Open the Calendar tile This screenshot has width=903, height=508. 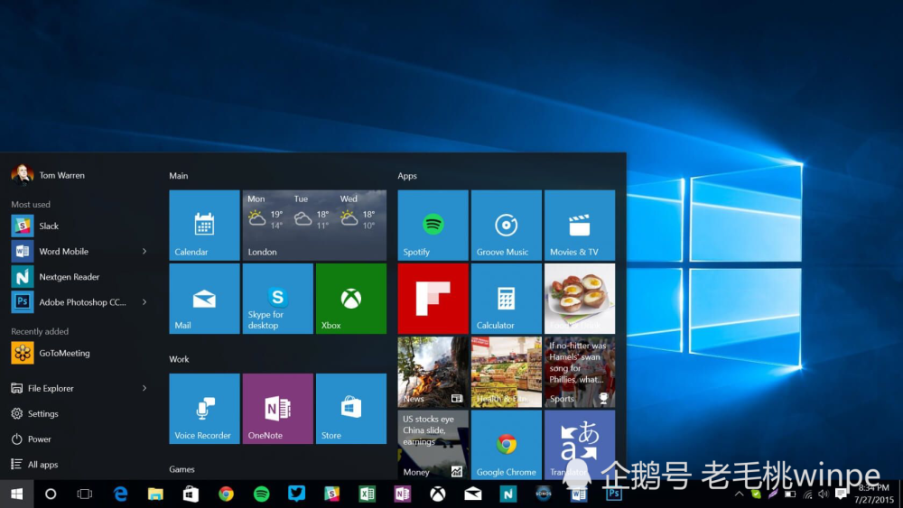(204, 225)
